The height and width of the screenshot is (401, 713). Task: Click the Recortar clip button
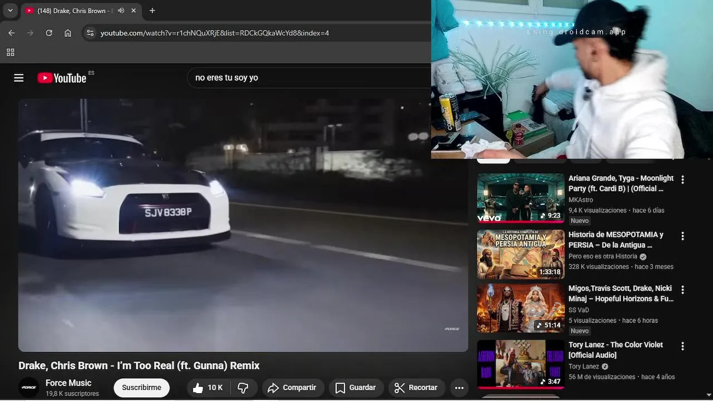pos(416,388)
